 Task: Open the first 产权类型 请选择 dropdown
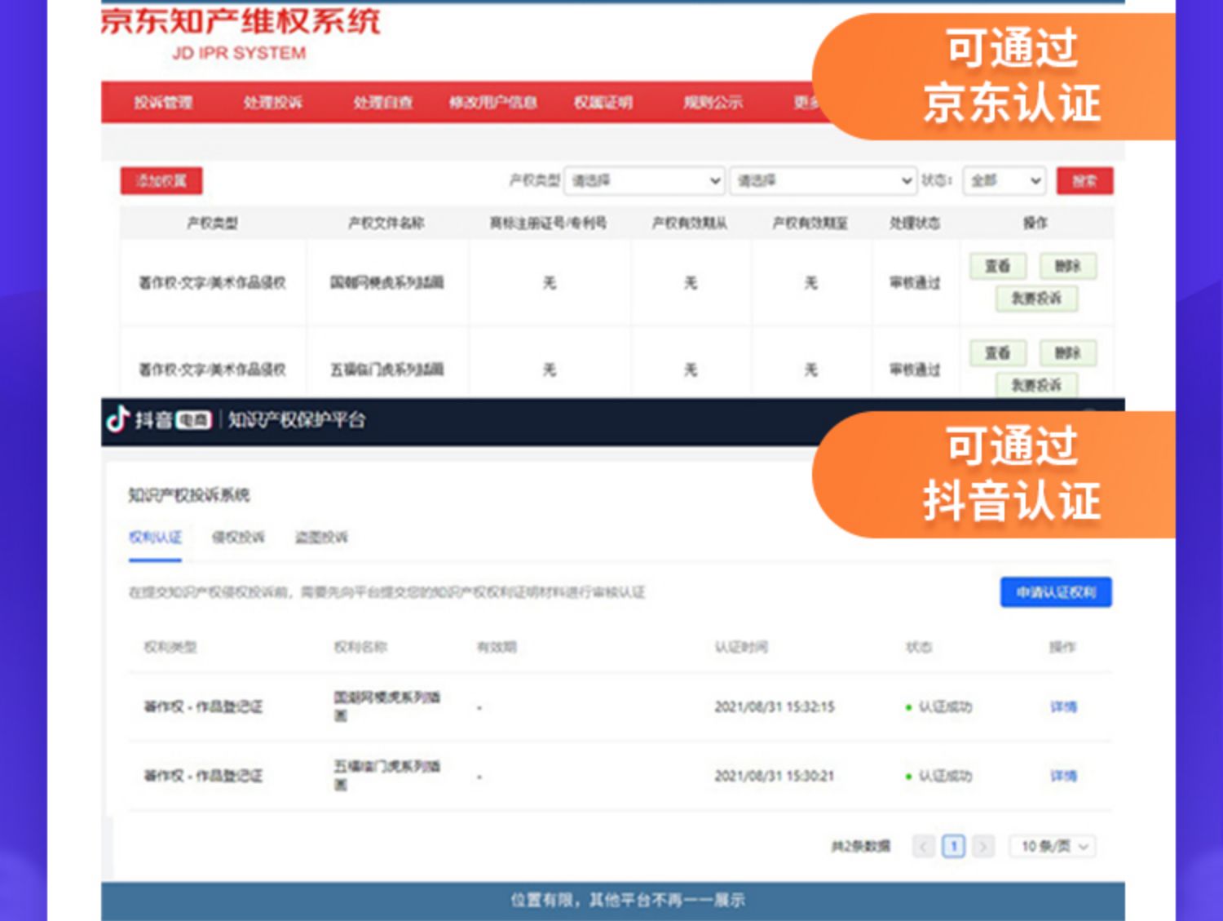point(644,181)
